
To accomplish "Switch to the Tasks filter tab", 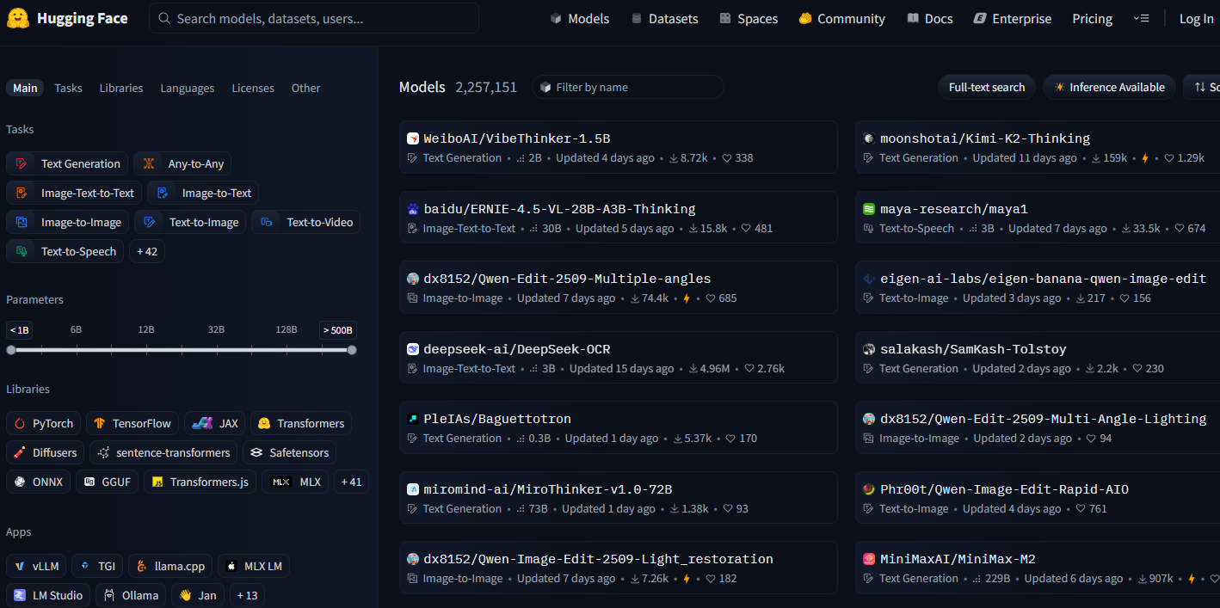I will click(x=69, y=88).
